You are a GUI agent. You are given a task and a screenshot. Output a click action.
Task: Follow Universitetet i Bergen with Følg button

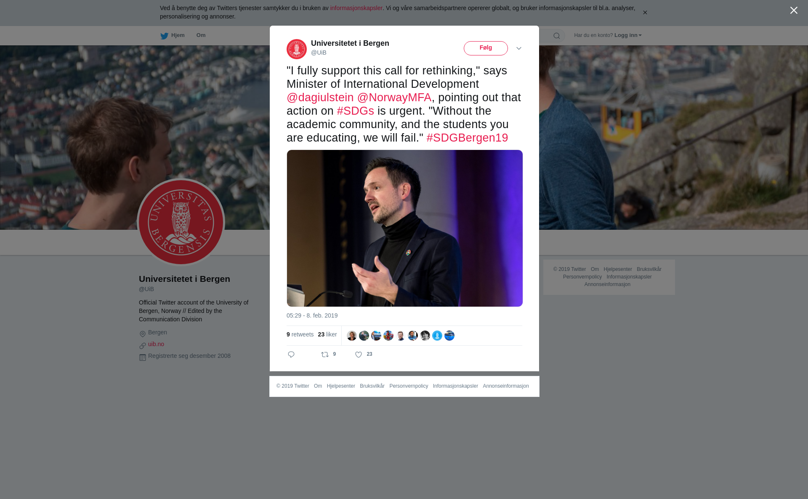[x=486, y=48]
